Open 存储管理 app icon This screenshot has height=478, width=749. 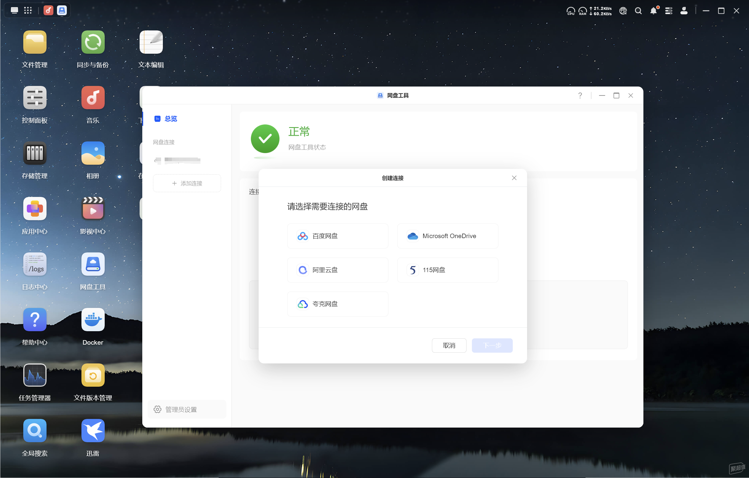coord(35,153)
